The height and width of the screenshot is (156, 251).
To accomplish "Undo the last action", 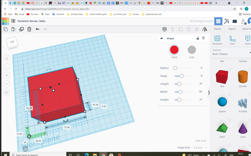I will click(x=37, y=29).
